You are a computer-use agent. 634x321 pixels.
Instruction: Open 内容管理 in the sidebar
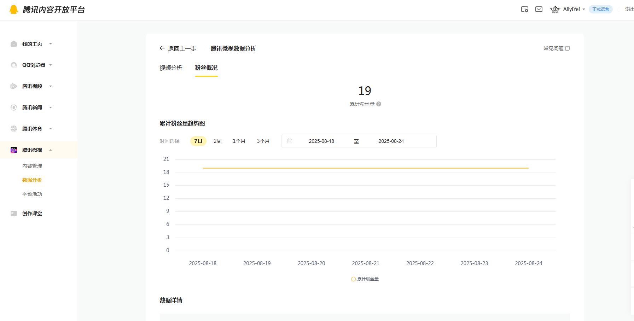32,166
